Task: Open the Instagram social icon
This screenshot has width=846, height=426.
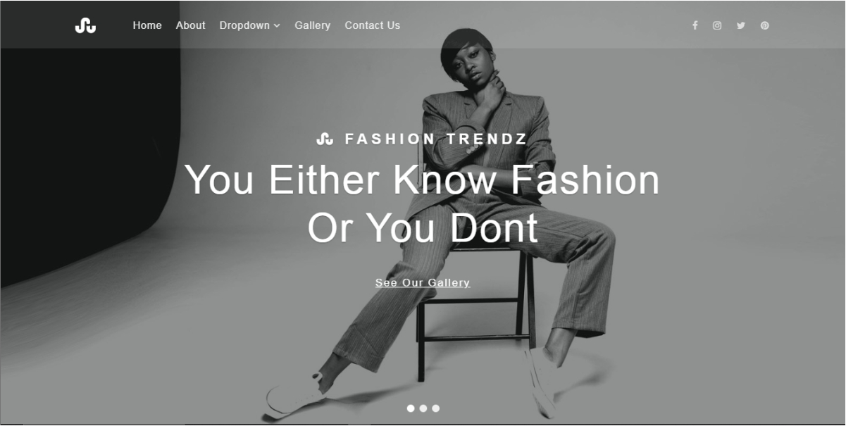Action: [717, 25]
